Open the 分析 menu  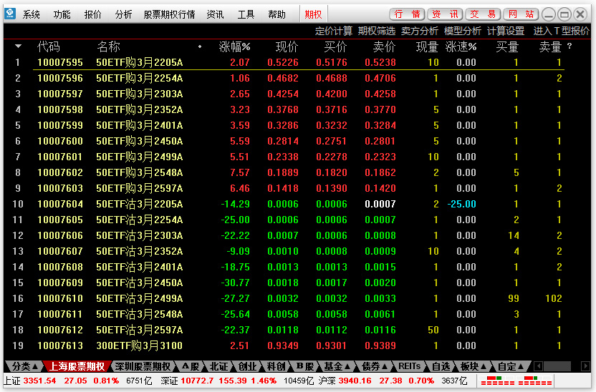click(123, 14)
